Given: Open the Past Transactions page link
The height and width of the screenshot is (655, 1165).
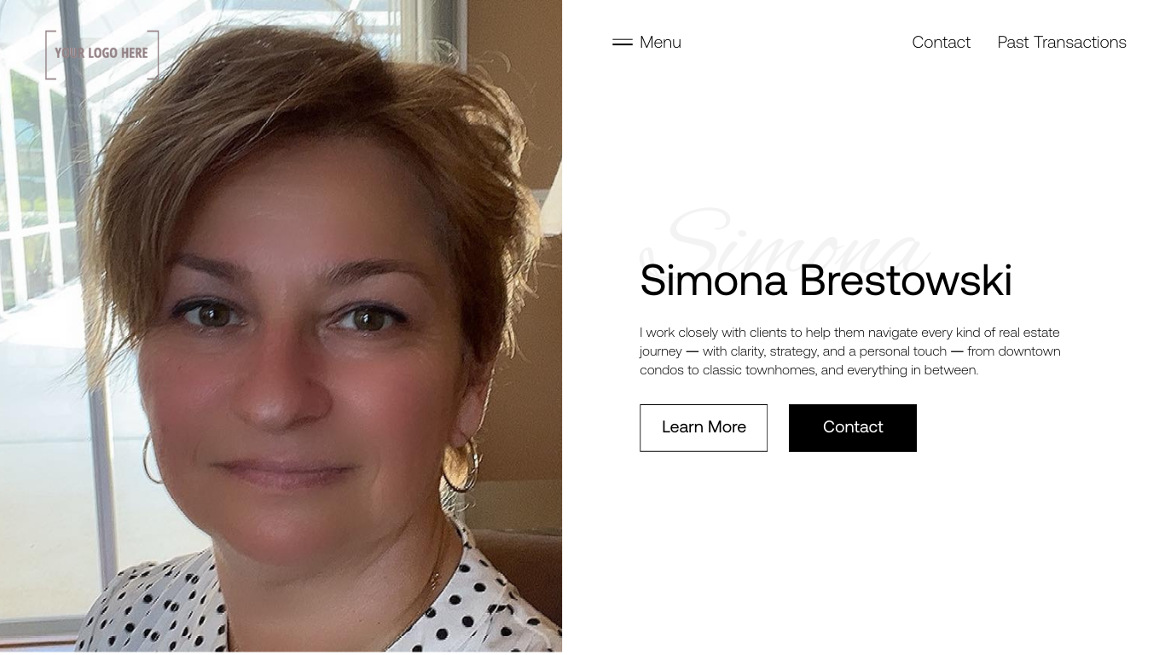Looking at the screenshot, I should (1062, 42).
